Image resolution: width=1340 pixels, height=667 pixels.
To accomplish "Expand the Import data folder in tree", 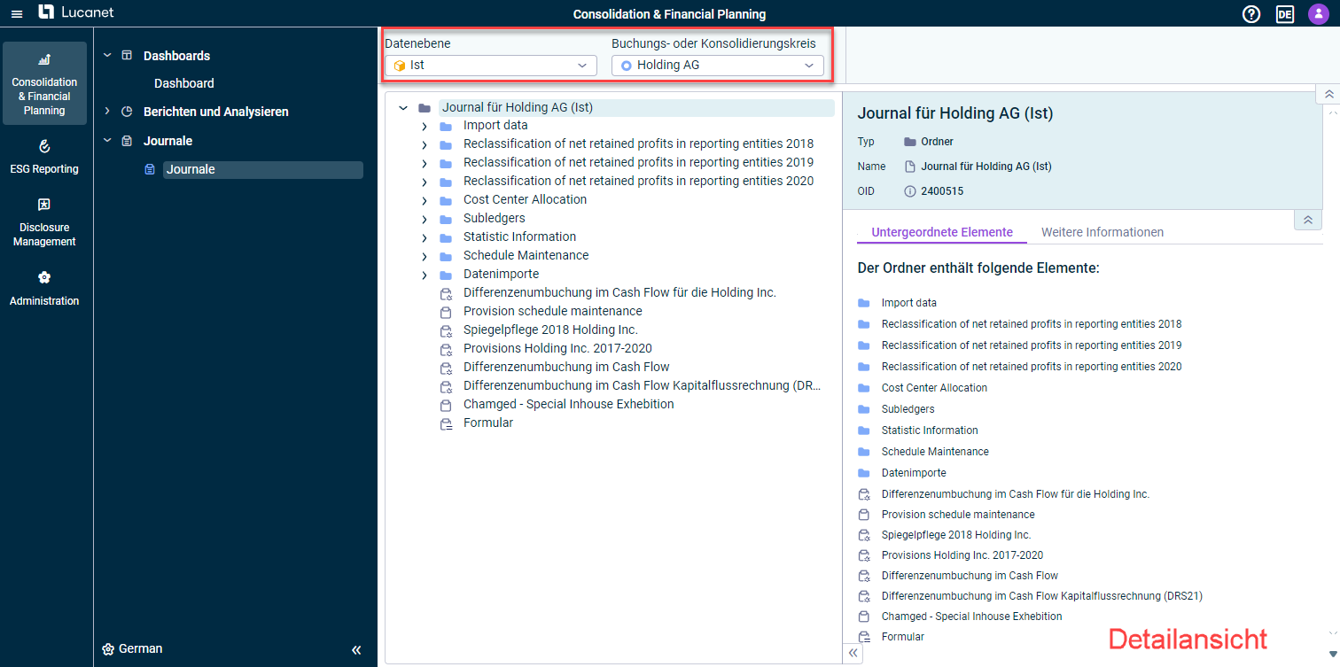I will coord(424,126).
